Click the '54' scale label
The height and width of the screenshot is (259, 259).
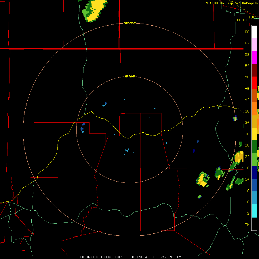coord(247,66)
